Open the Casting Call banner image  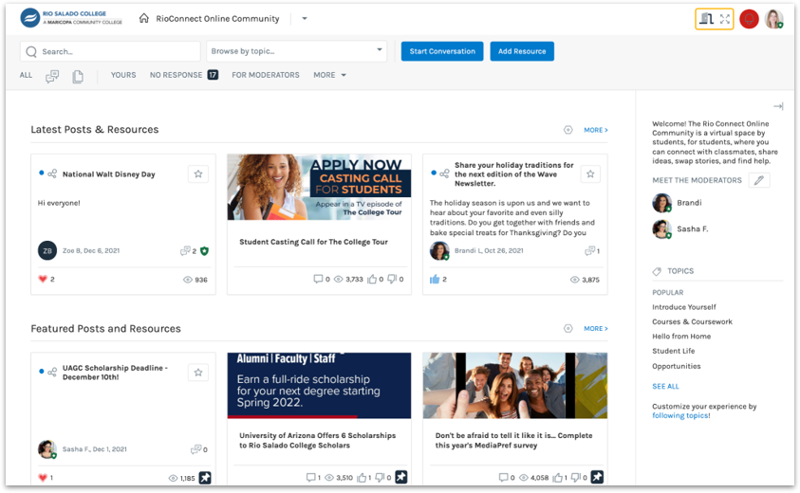(319, 187)
